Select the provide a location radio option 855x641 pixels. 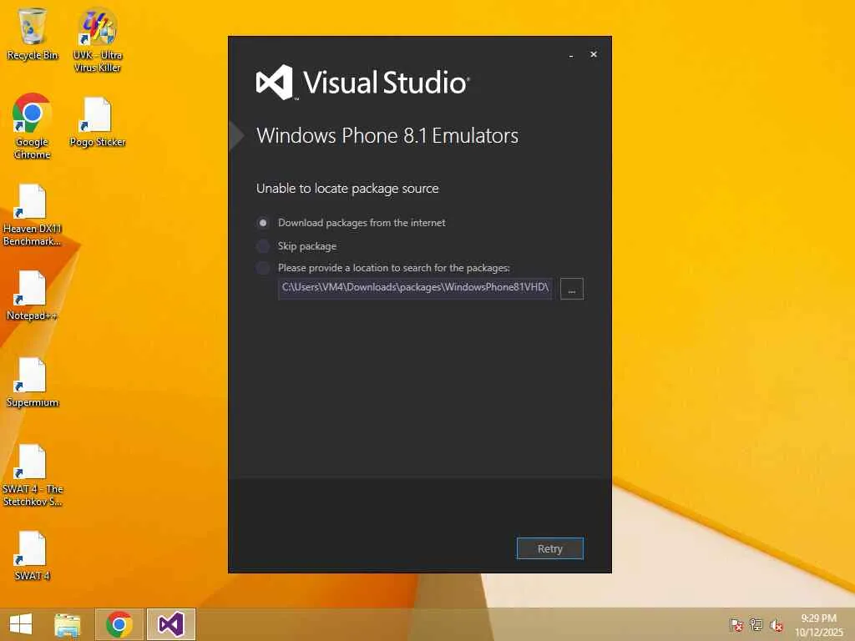pyautogui.click(x=263, y=268)
